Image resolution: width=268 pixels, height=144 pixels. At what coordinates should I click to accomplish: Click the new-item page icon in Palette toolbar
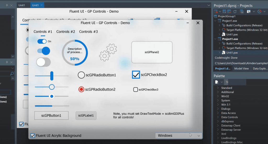tap(216, 82)
